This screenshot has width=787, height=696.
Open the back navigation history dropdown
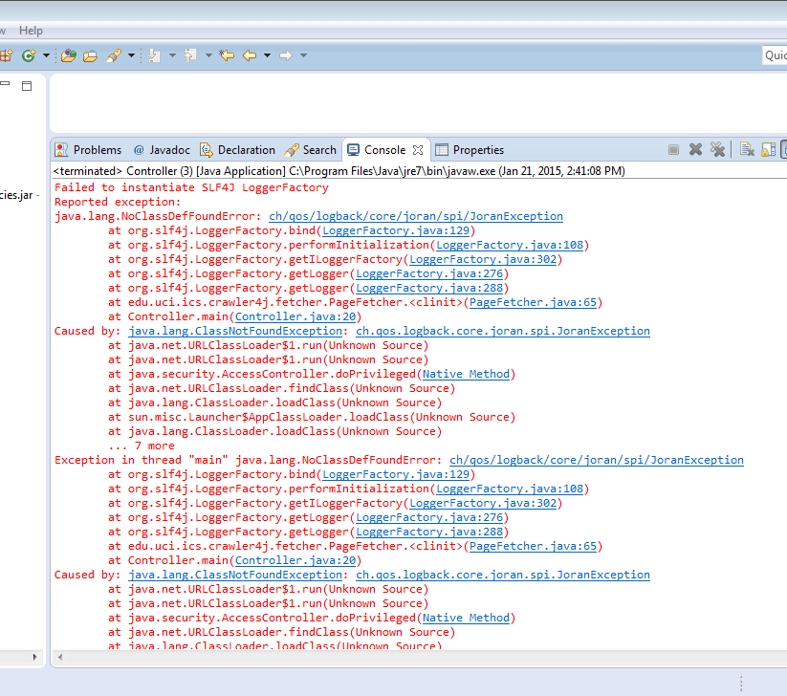(x=267, y=55)
